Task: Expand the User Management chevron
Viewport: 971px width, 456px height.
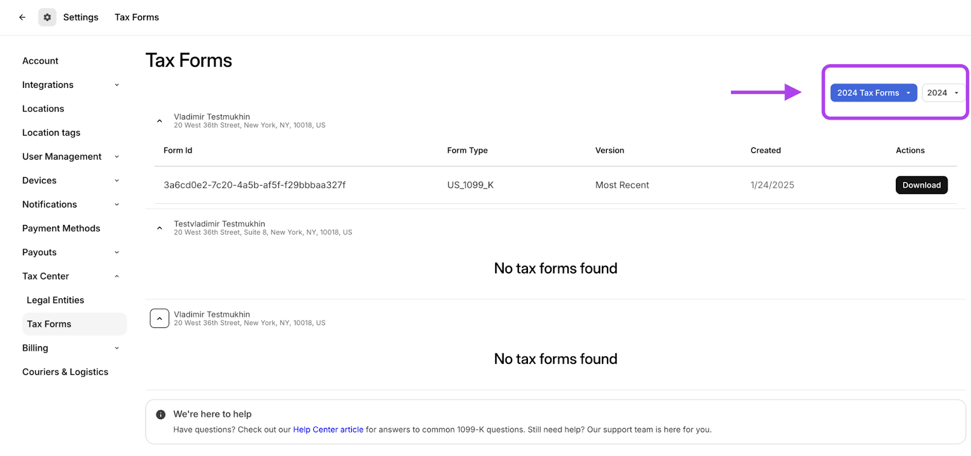Action: [x=117, y=156]
